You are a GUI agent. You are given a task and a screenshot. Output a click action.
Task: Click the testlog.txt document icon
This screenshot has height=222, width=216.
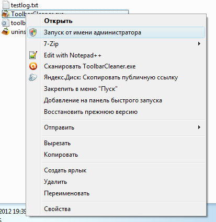point(6,5)
